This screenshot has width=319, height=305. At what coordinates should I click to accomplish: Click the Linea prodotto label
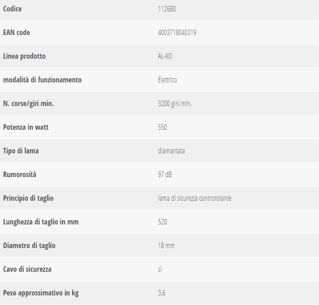25,56
